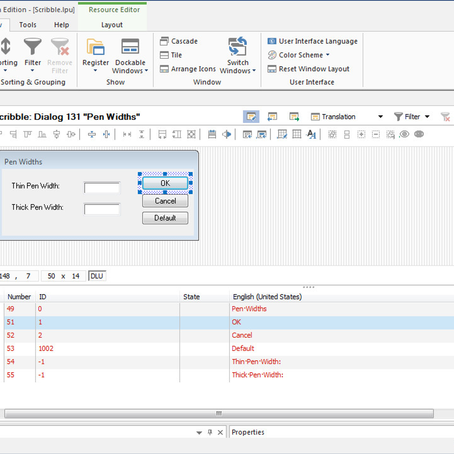Open the editor Filter dropdown arrow
This screenshot has width=454, height=454.
427,117
